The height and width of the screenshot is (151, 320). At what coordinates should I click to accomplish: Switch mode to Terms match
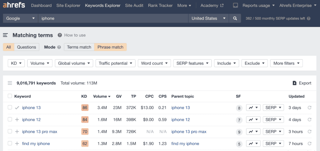[x=79, y=47]
